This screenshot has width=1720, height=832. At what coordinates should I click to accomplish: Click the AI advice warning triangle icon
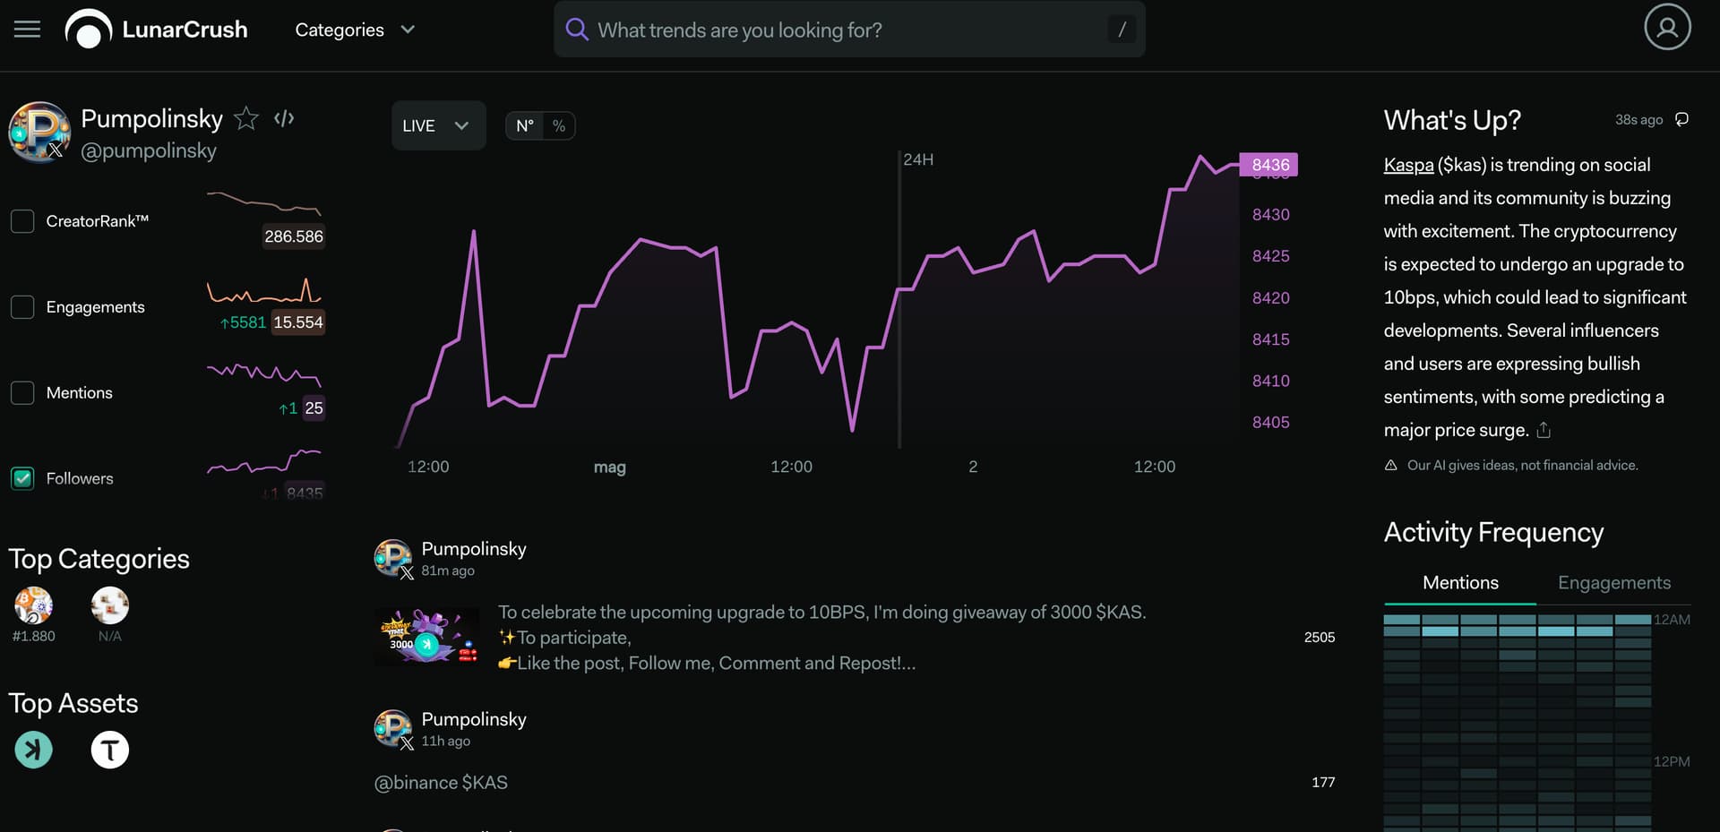coord(1390,465)
